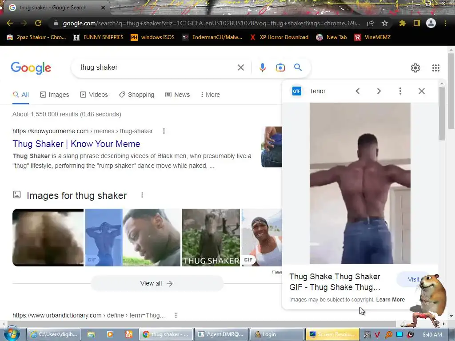Screen dimensions: 455x341
Task: Reload the page with the refresh icon
Action: [38, 23]
